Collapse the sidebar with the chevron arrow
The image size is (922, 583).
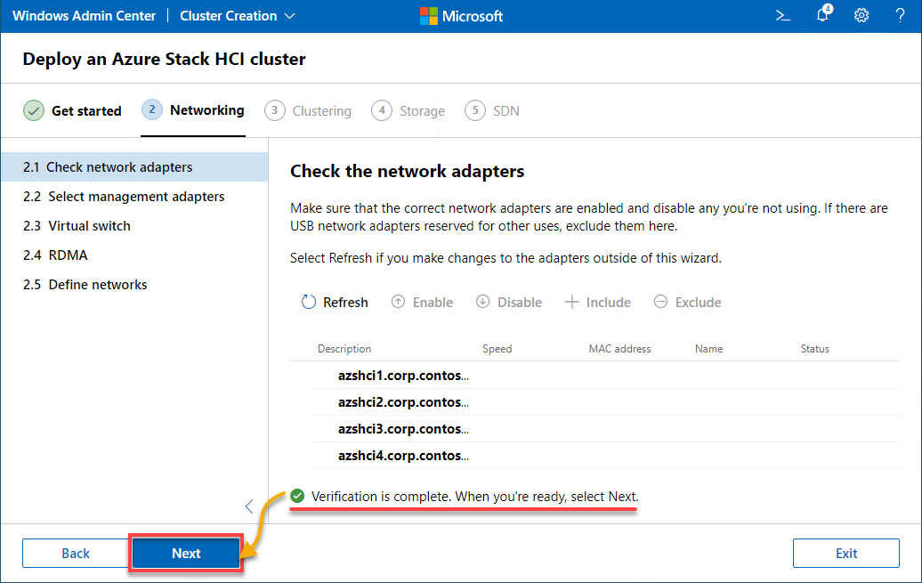tap(249, 506)
